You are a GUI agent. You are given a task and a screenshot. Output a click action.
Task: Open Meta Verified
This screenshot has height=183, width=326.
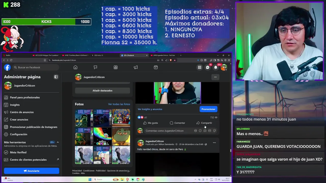pyautogui.click(x=31, y=152)
